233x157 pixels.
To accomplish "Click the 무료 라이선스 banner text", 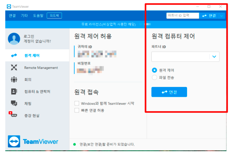I will click(x=109, y=24).
